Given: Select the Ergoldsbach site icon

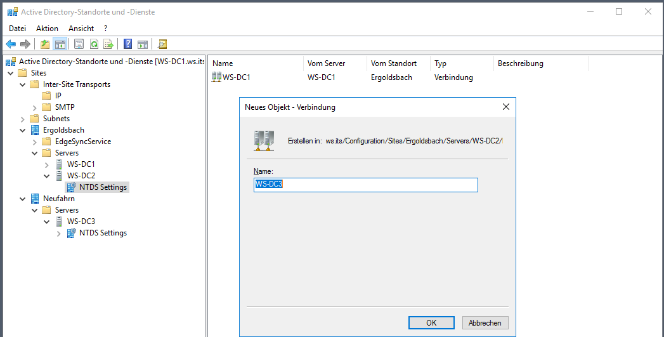Looking at the screenshot, I should click(35, 130).
